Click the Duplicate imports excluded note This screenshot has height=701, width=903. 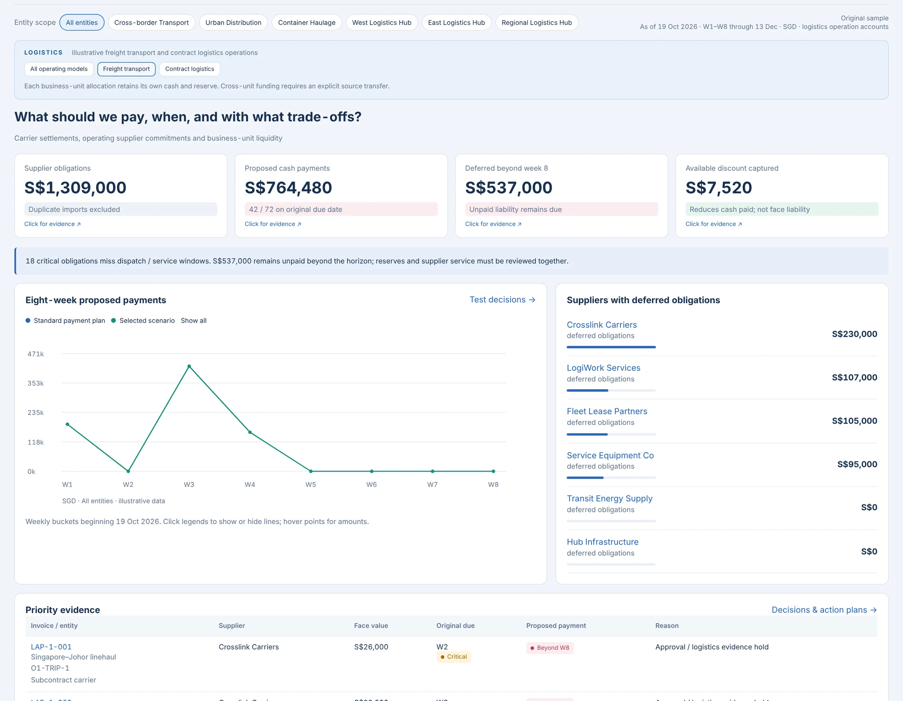[x=120, y=209]
